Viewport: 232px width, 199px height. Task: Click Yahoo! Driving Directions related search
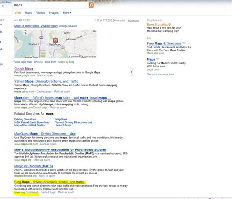point(74,122)
